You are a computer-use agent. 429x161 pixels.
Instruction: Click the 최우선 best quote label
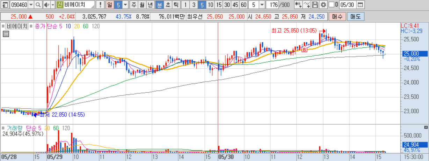tap(195, 16)
